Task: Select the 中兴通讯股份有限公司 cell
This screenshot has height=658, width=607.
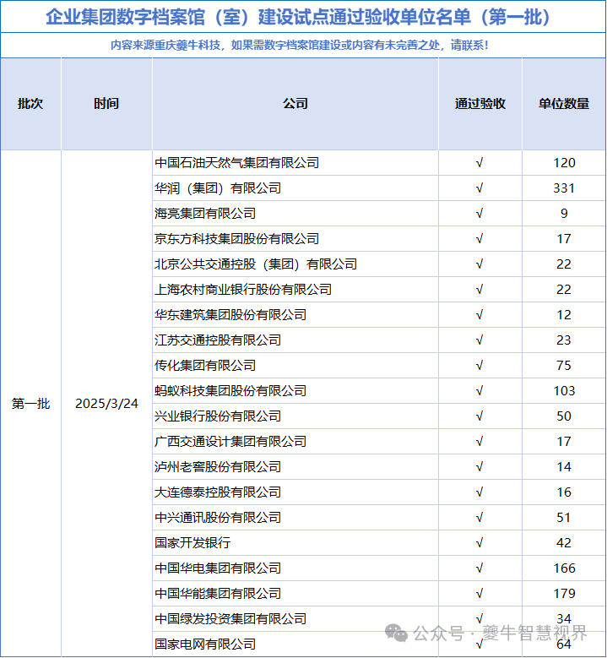Action: coord(218,518)
